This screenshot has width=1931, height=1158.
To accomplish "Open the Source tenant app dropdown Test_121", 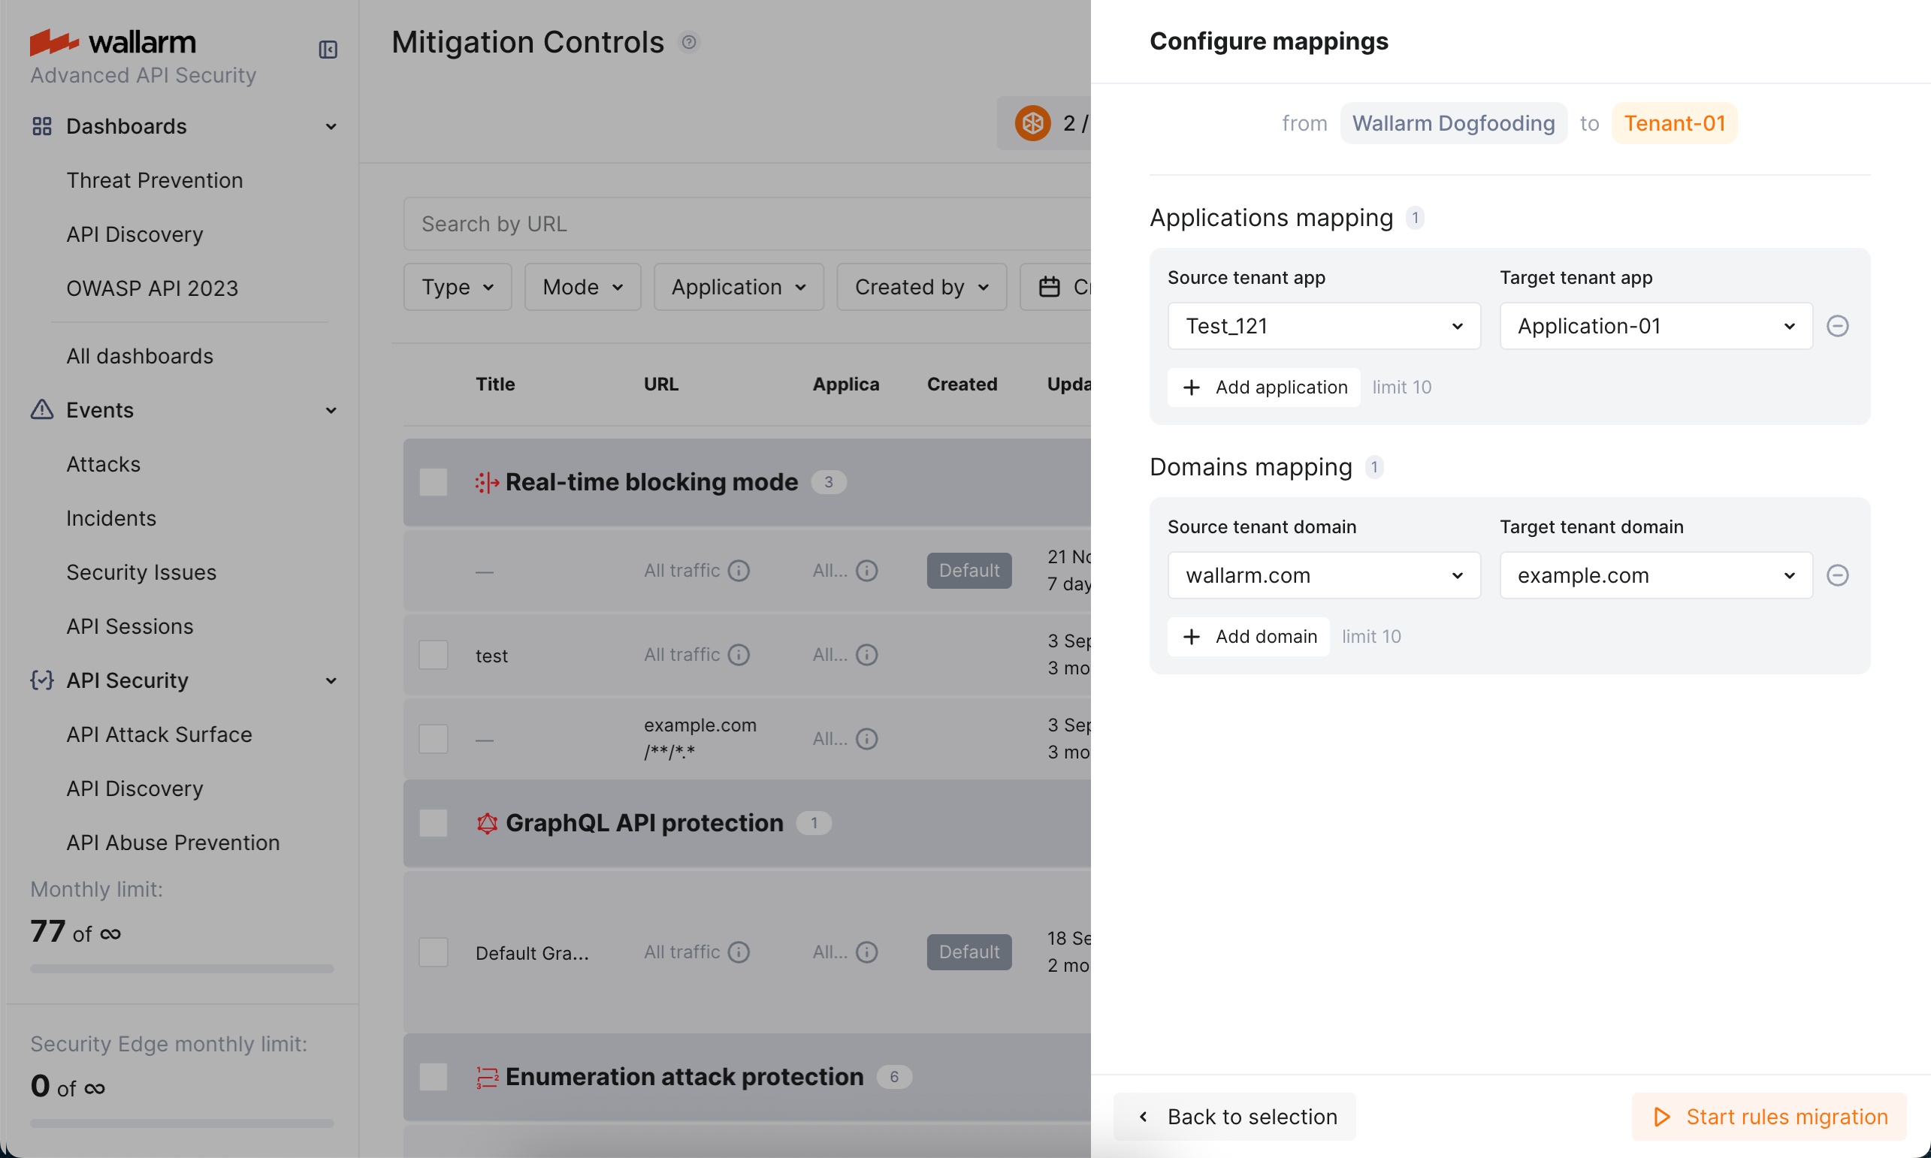I will 1324,325.
